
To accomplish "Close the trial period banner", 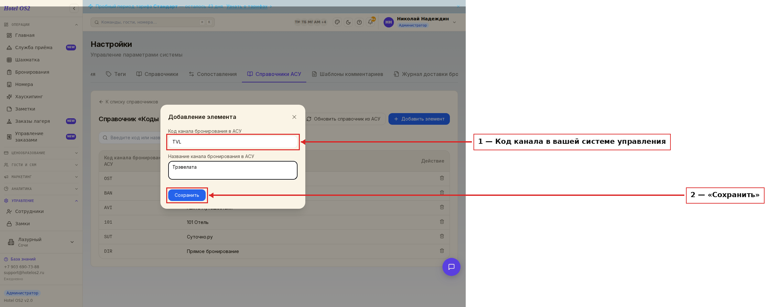I will [x=458, y=6].
